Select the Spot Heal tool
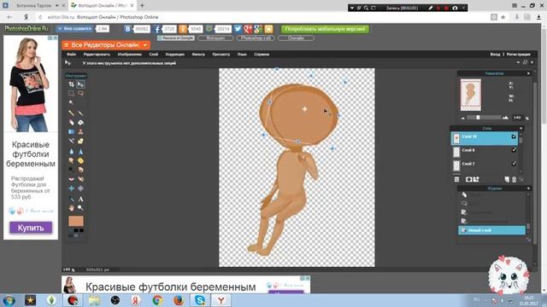Screen dimensions: 547x307 pos(80,179)
